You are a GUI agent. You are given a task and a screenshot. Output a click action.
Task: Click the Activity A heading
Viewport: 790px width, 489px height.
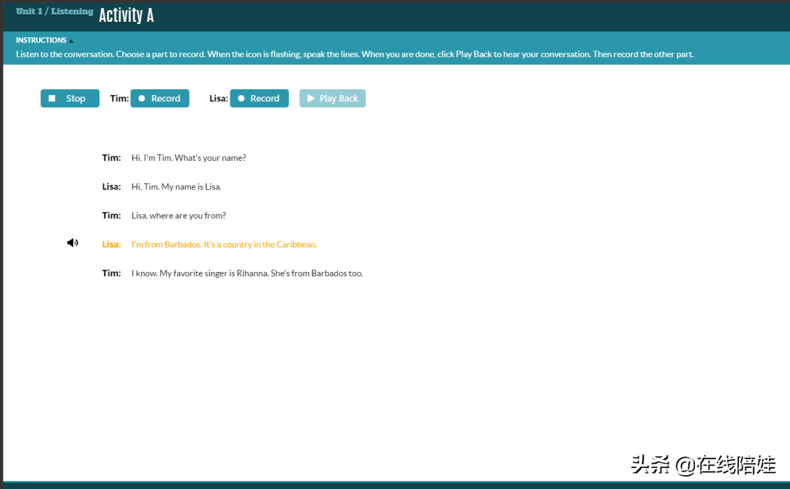click(x=126, y=15)
